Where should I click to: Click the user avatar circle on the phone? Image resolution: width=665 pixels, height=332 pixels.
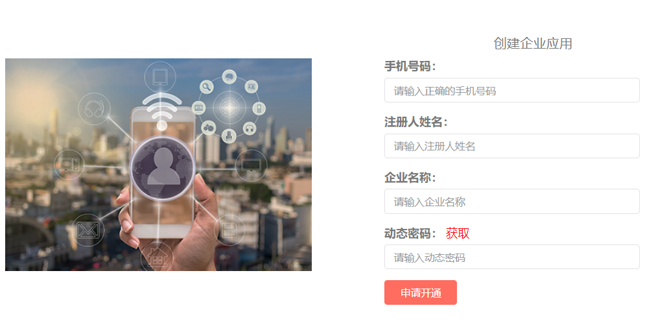coord(162,169)
